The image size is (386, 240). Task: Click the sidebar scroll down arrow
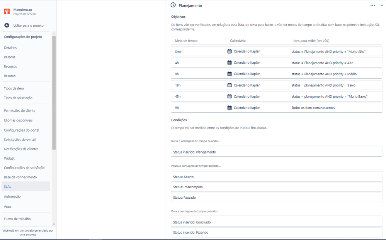point(54,224)
